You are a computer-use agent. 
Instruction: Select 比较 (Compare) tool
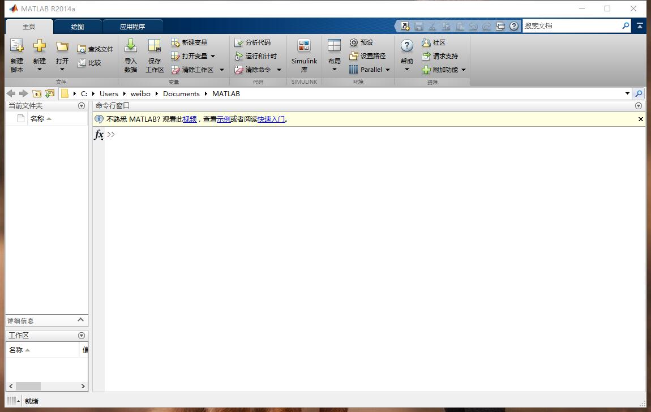pos(89,63)
